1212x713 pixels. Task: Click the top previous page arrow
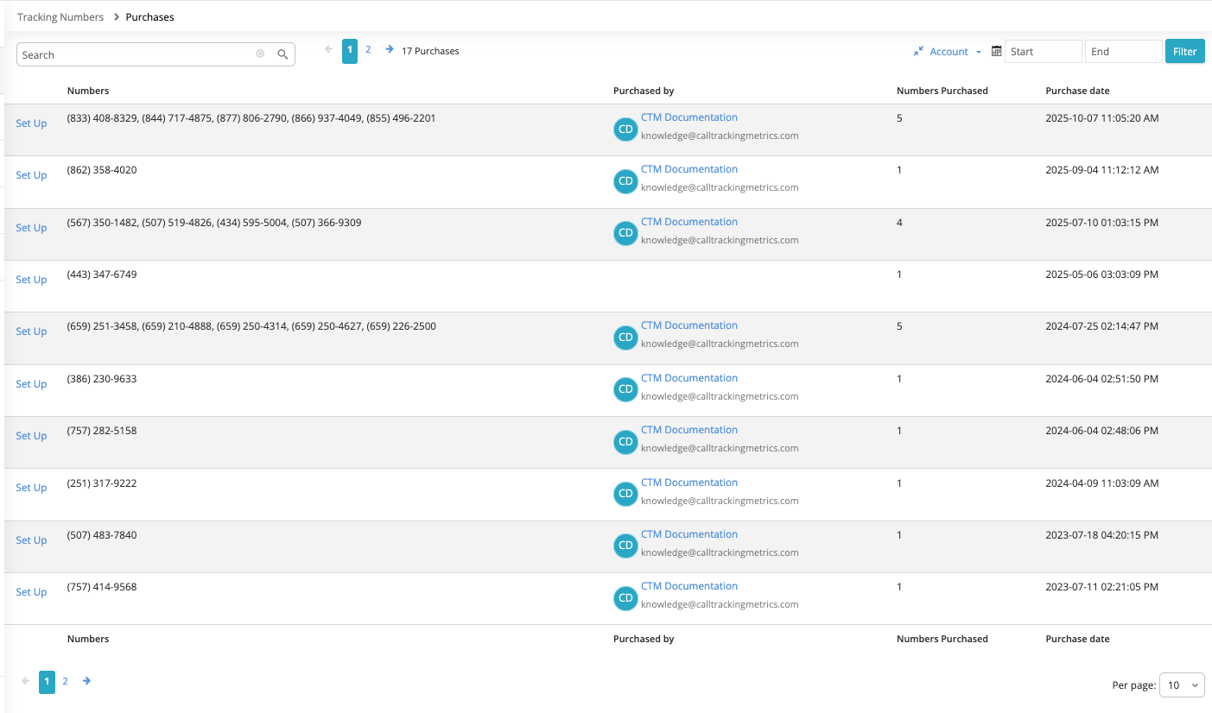coord(329,50)
